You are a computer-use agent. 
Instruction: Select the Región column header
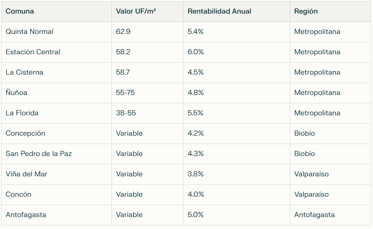tap(306, 11)
